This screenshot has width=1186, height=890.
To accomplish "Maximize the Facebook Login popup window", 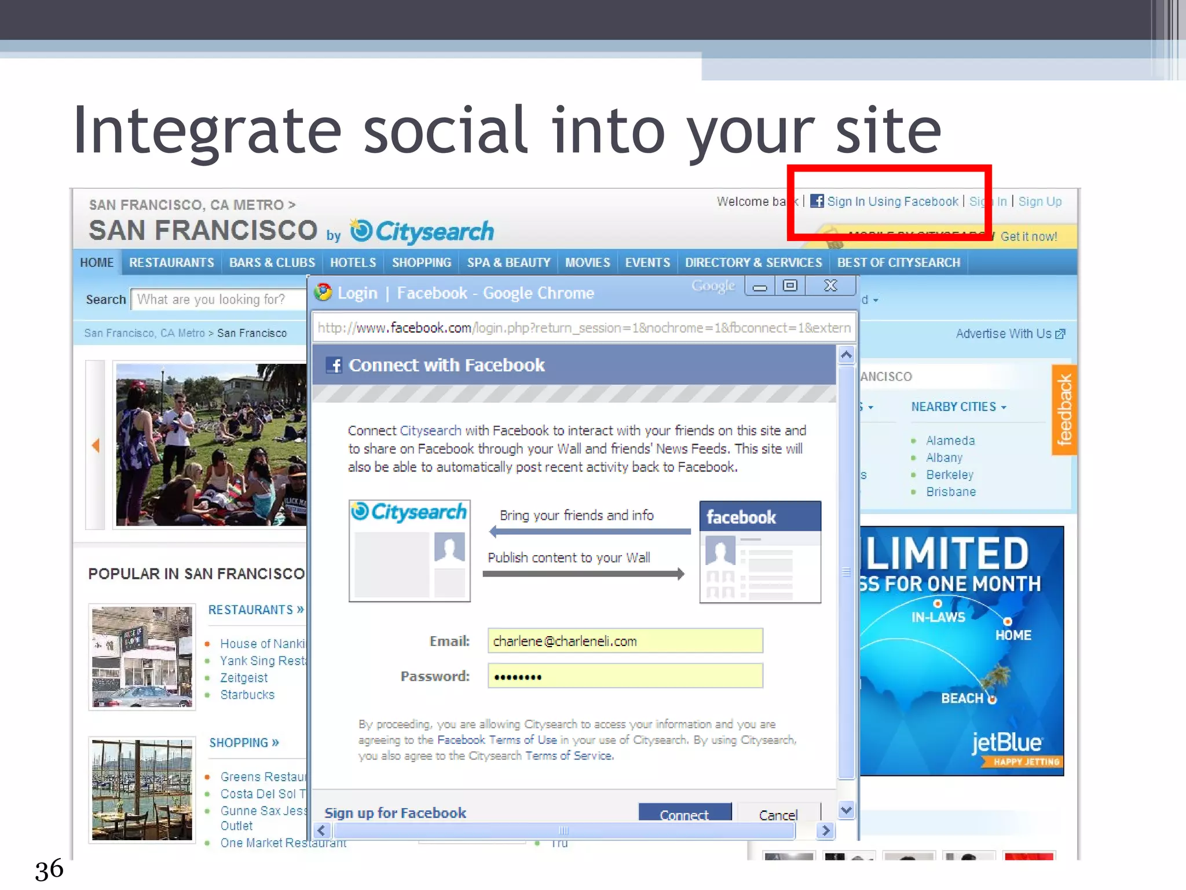I will pos(790,286).
